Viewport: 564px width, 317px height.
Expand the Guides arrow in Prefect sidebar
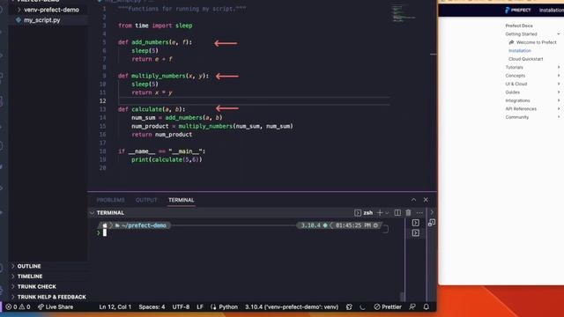(x=559, y=92)
